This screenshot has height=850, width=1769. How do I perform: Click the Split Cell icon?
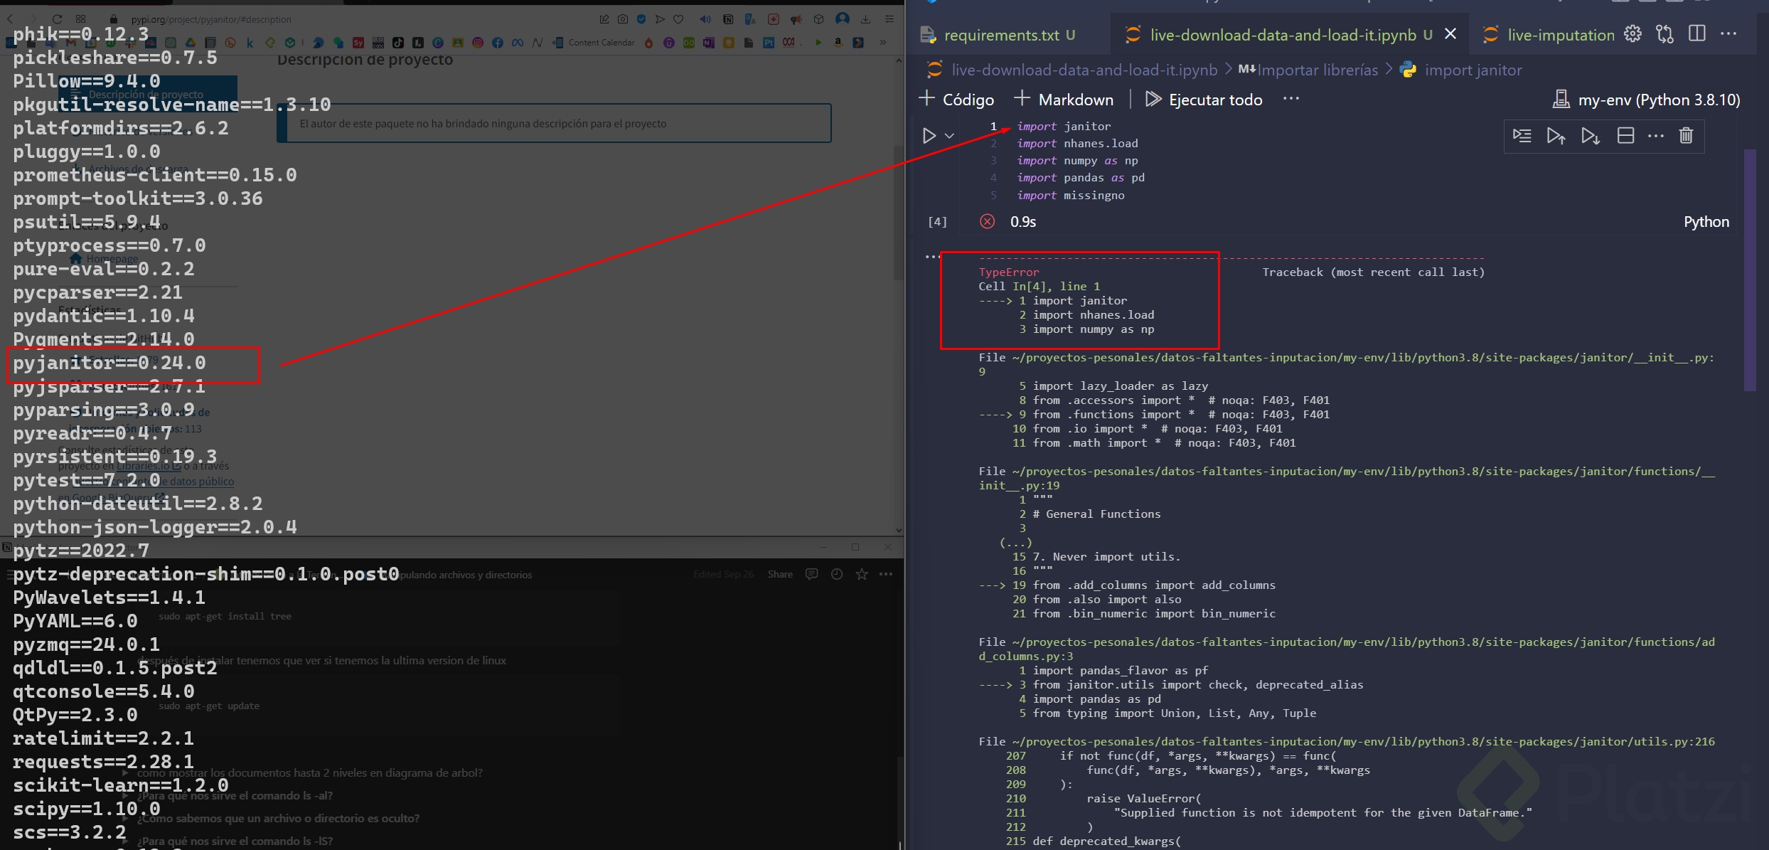(x=1625, y=135)
